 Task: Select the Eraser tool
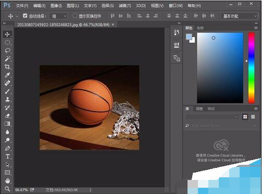[x=7, y=116]
